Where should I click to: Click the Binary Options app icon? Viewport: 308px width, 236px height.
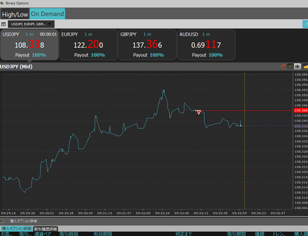pos(3,3)
